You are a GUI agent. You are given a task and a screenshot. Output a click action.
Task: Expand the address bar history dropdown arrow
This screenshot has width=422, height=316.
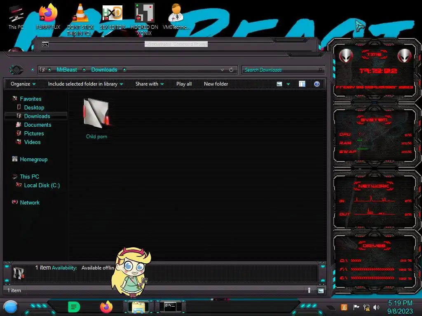tap(222, 70)
